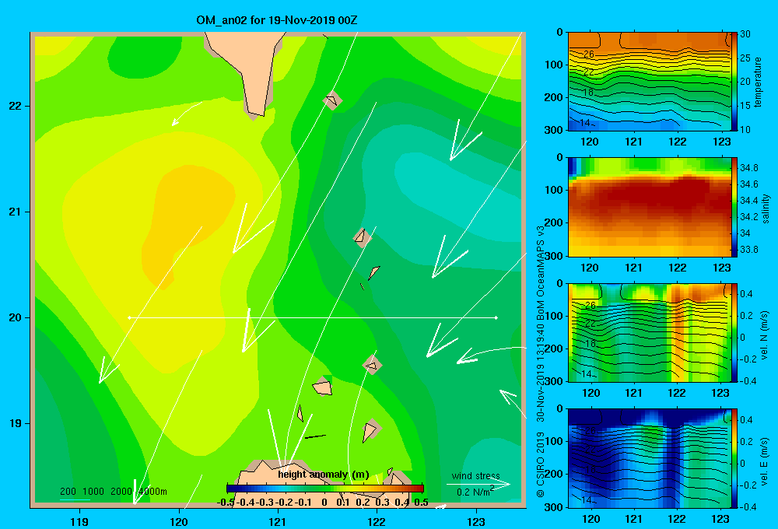Open the eastward velocity section plot
This screenshot has height=529, width=778.
click(x=649, y=458)
